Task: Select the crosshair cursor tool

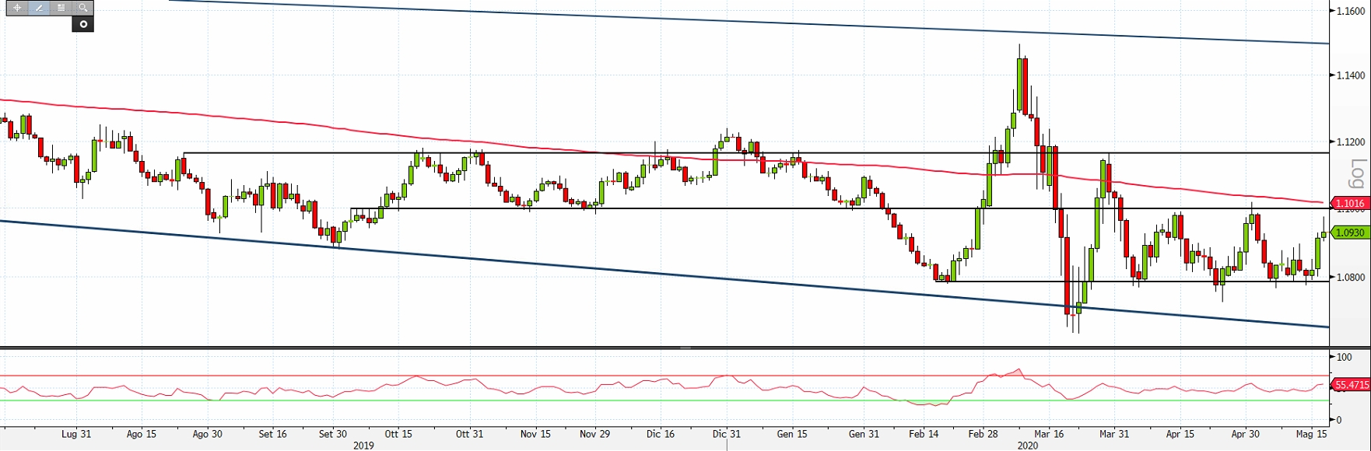Action: click(x=17, y=8)
